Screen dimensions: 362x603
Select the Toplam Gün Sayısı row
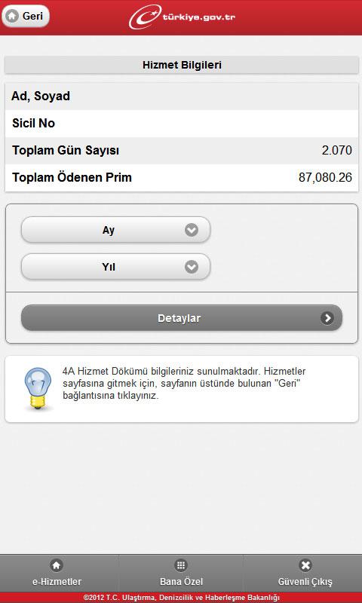coord(182,151)
